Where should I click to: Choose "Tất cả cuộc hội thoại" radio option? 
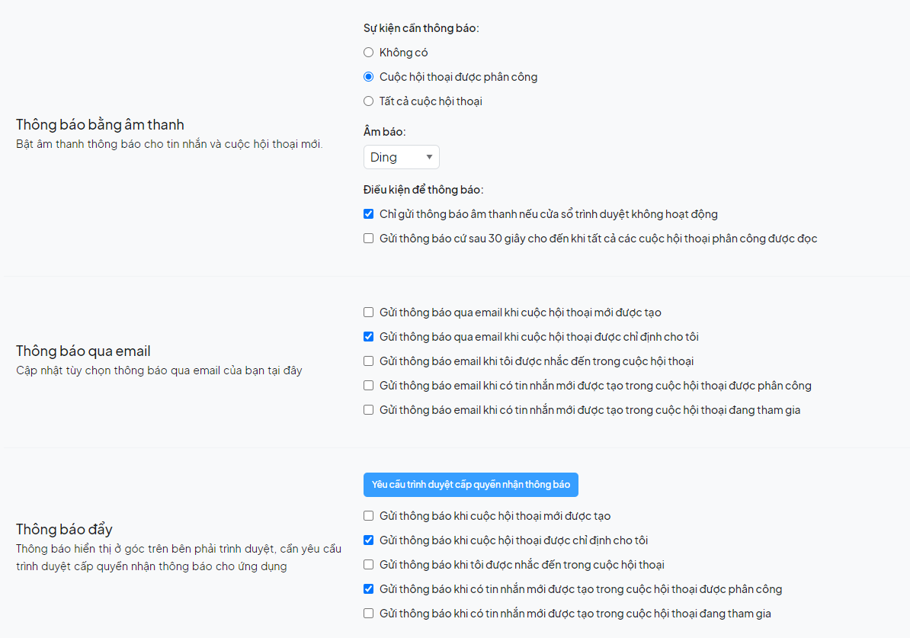(x=369, y=101)
